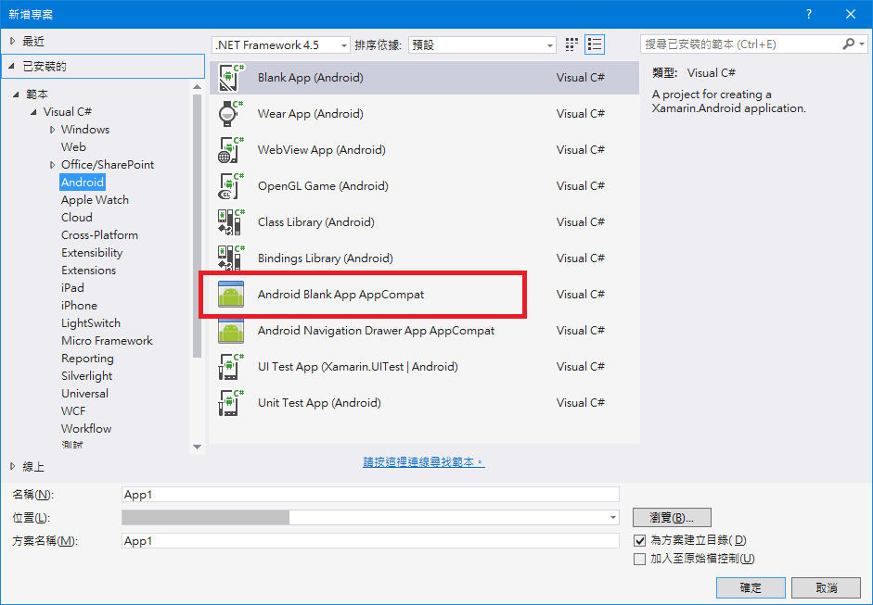Select Reporting category
873x605 pixels.
coord(87,359)
